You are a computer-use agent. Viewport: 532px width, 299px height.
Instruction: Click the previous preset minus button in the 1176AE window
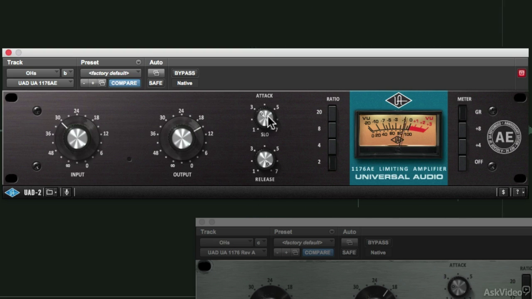click(x=84, y=83)
